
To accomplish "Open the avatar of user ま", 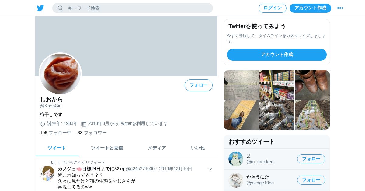I will coord(236,159).
